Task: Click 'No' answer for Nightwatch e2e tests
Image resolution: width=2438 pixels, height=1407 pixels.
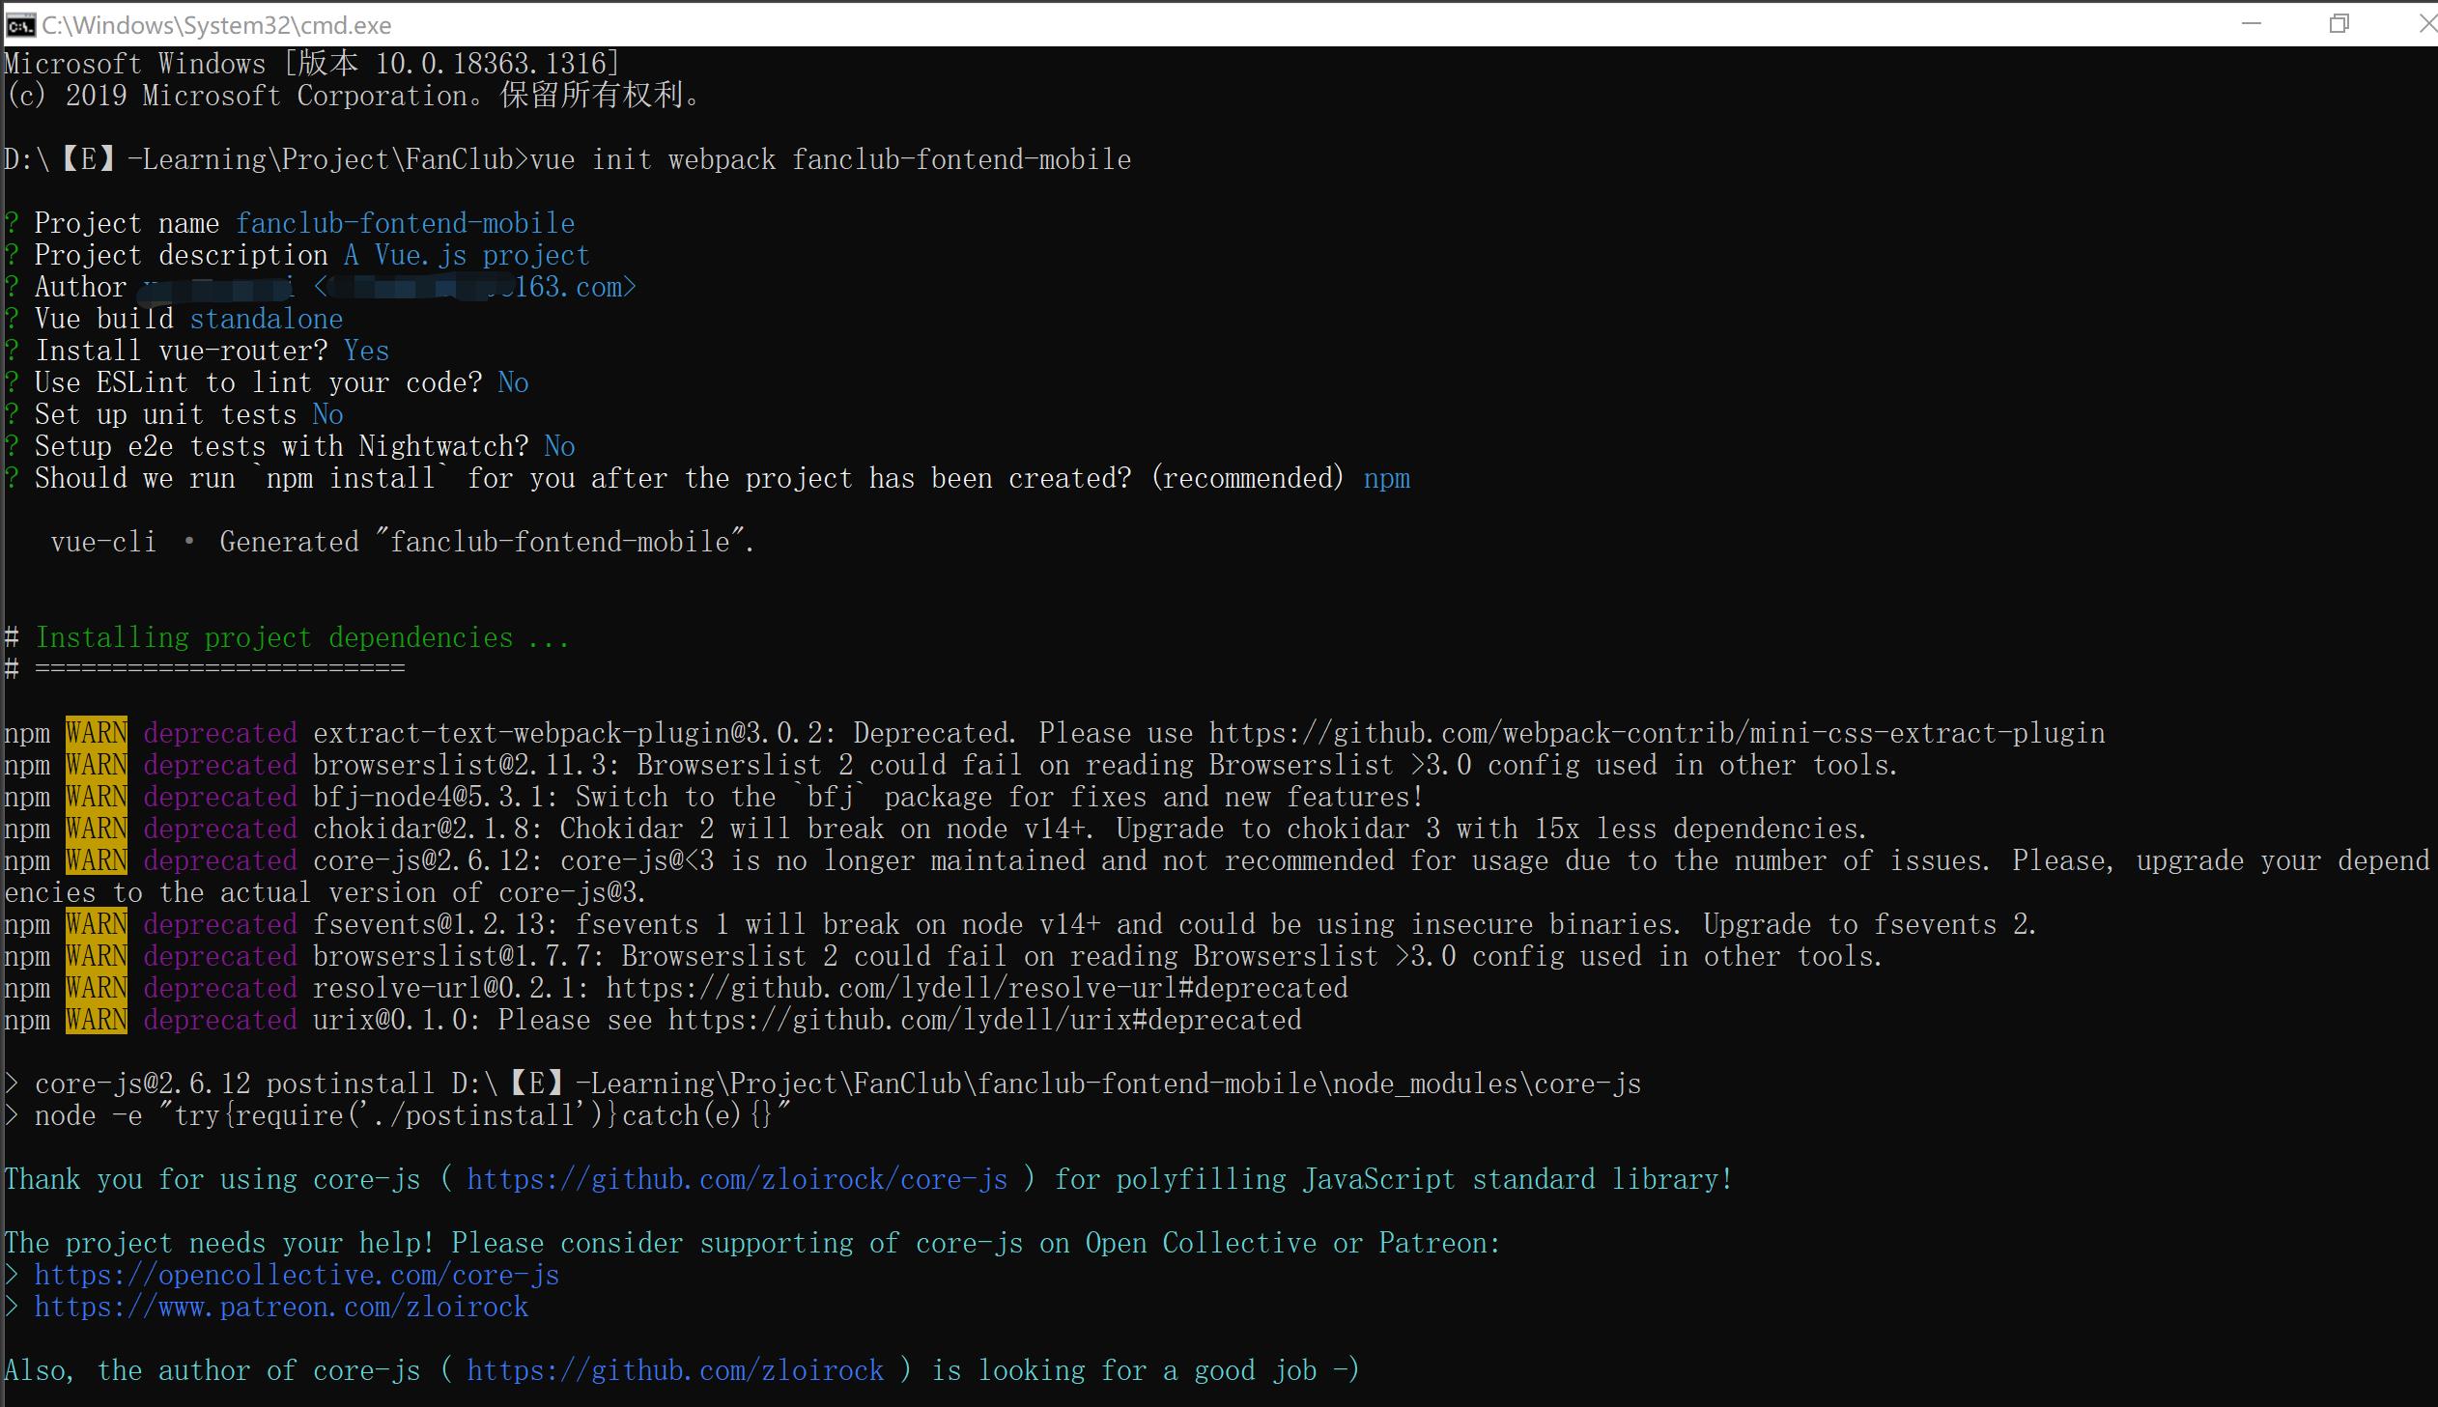Action: click(x=559, y=446)
